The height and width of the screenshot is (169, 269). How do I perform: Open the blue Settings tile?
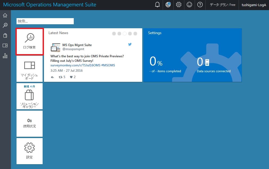pos(193,55)
